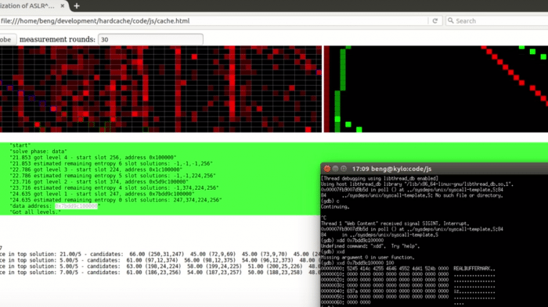
Task: Click the partially visible probe button
Action: tap(7, 39)
